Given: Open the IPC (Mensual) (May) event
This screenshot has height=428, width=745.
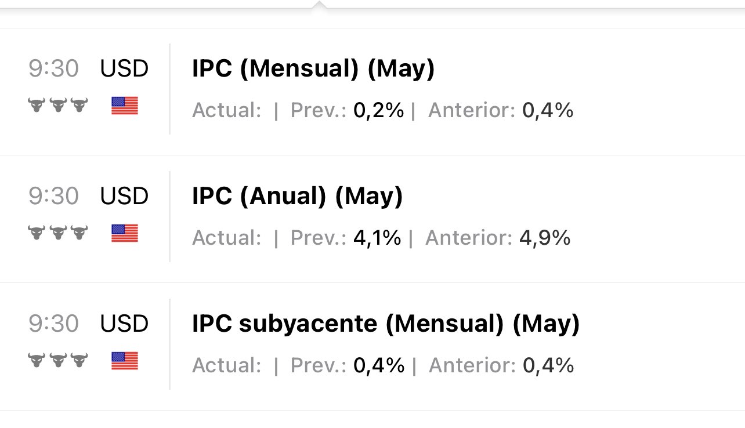Looking at the screenshot, I should tap(313, 69).
